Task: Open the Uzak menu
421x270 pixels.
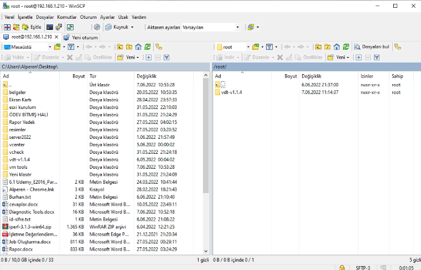Action: pos(123,17)
